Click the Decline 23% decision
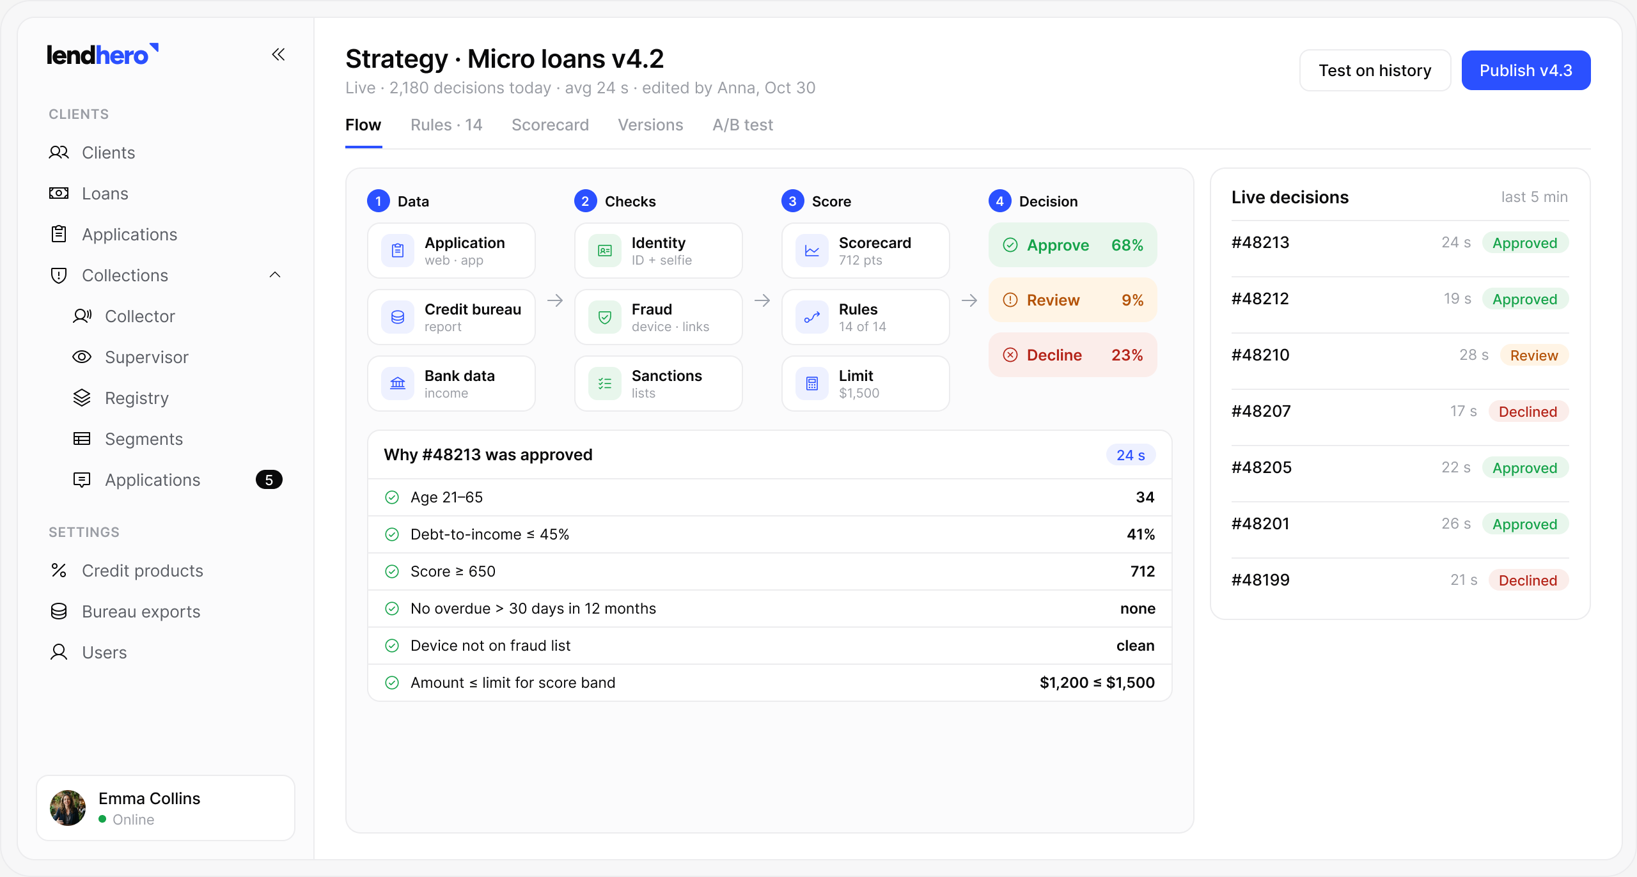Viewport: 1637px width, 877px height. pyautogui.click(x=1072, y=355)
